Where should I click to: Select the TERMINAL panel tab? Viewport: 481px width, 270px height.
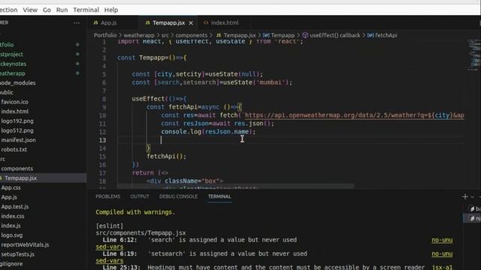[x=219, y=196]
